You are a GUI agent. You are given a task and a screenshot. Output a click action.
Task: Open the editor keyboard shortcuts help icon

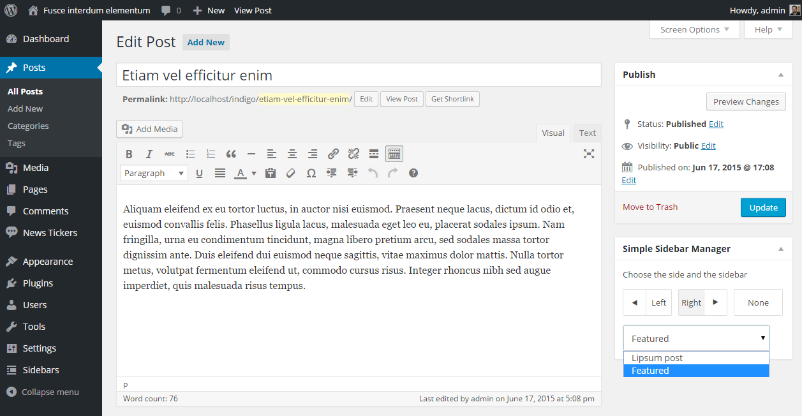coord(413,173)
